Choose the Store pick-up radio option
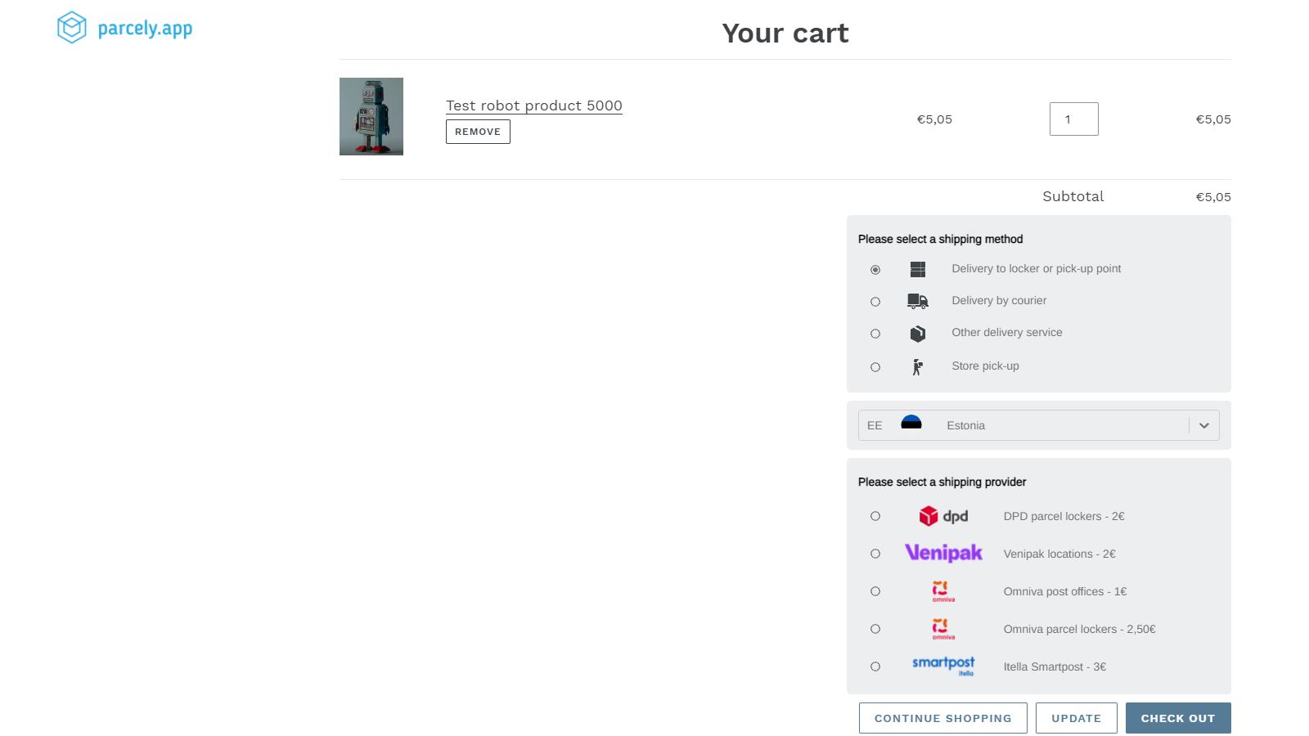The height and width of the screenshot is (736, 1309). 875,367
